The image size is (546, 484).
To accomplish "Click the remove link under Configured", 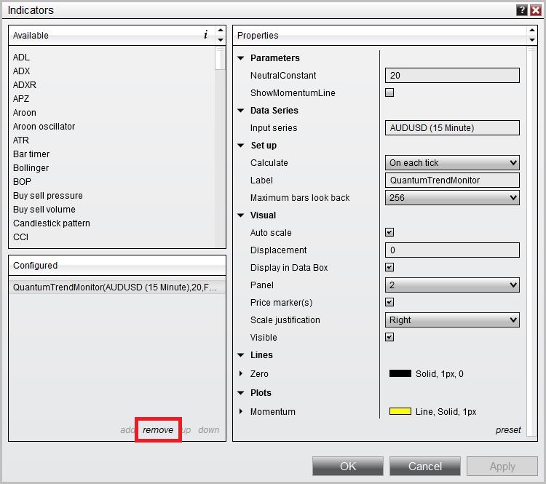I will click(158, 429).
